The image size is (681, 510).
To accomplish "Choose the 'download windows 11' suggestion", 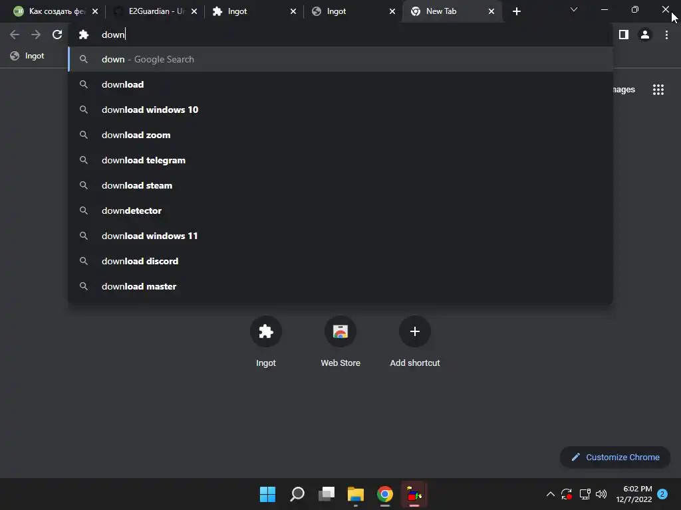I will coord(340,236).
